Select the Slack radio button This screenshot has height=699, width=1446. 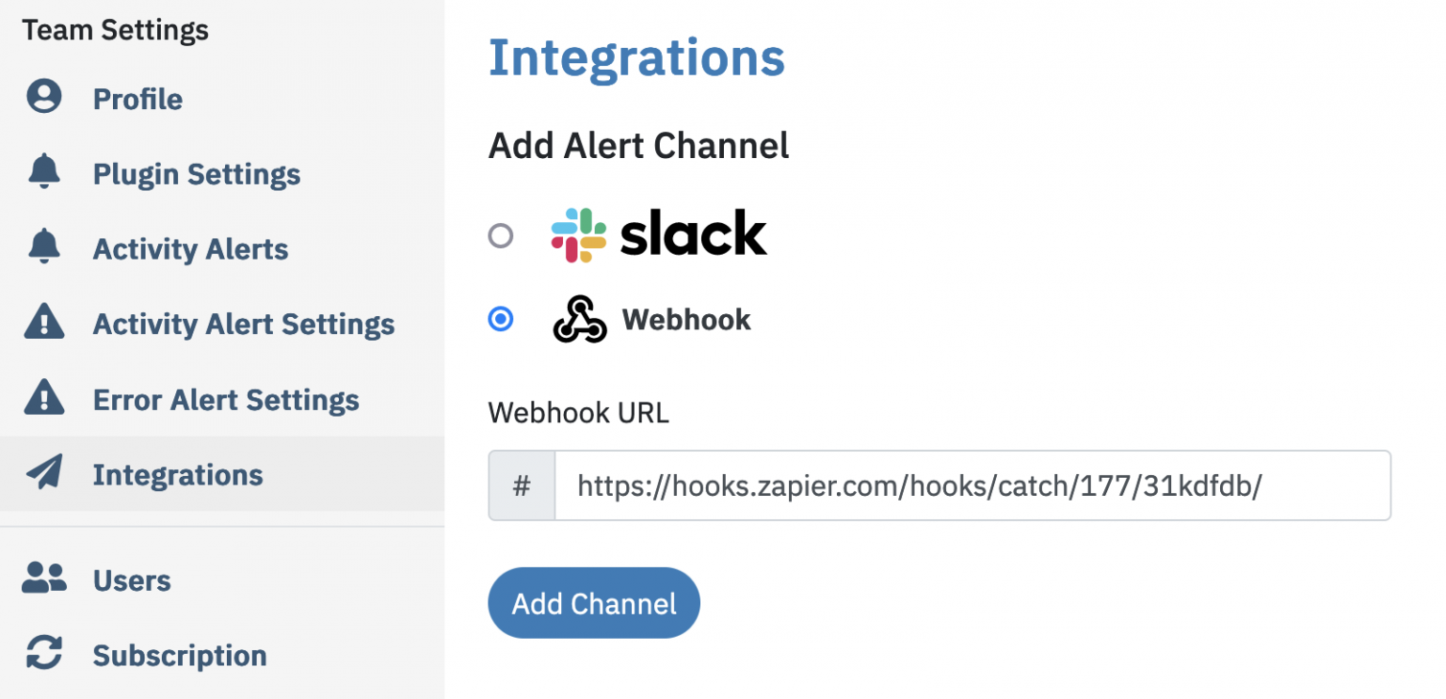click(x=501, y=236)
